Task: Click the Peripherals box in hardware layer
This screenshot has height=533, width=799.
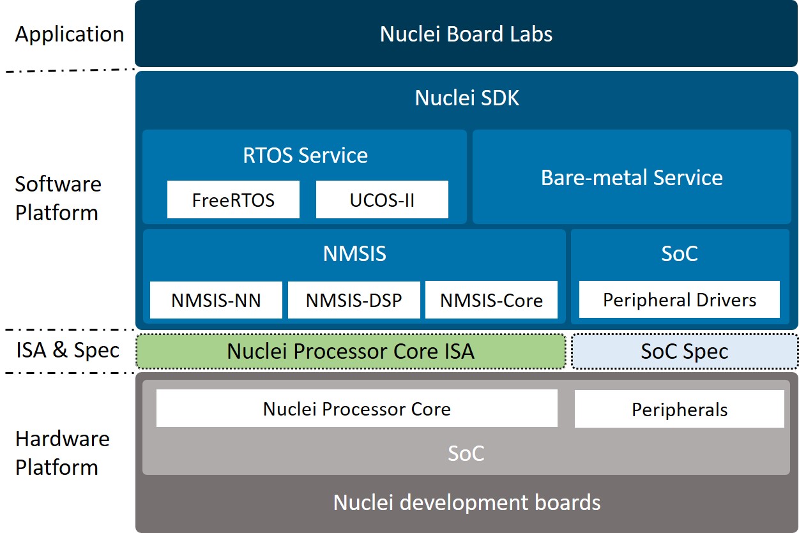Action: point(679,409)
